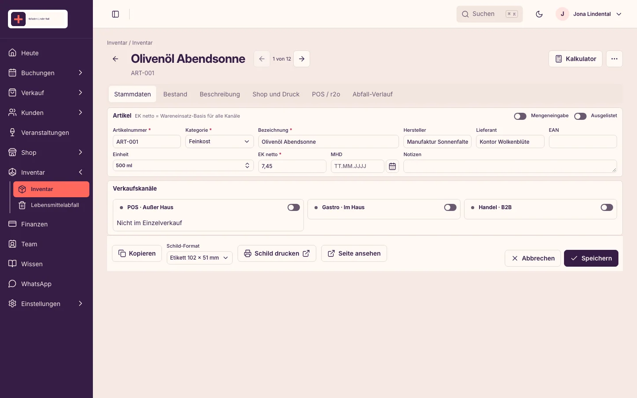Viewport: 637px width, 398px height.
Task: Open the Kategorie dropdown
Action: (x=219, y=142)
